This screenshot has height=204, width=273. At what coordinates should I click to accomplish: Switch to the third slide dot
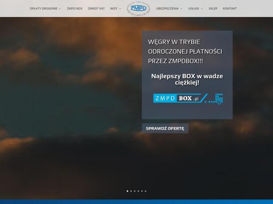(135, 191)
